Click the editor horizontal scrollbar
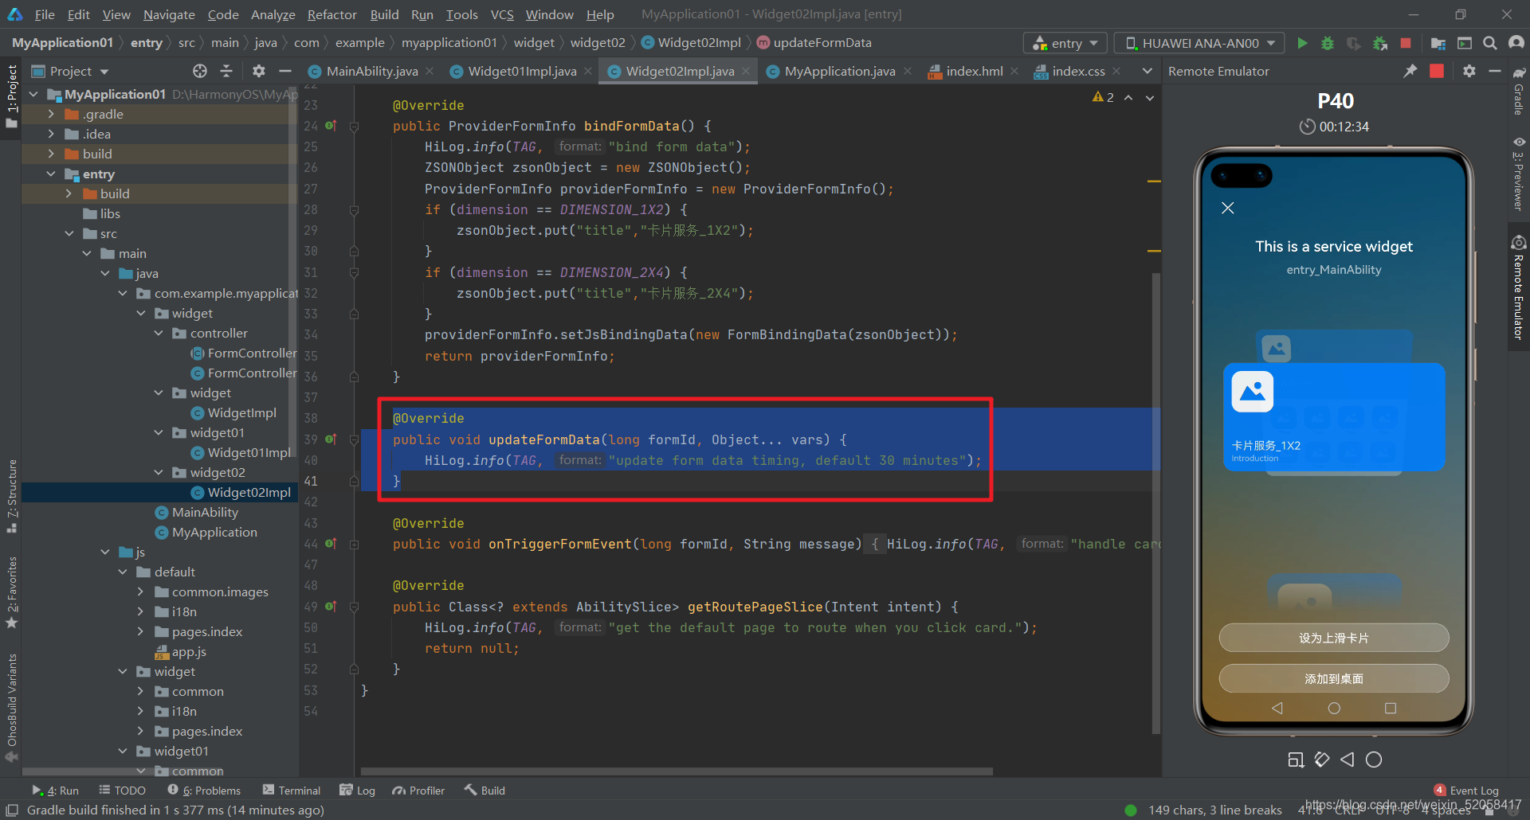The width and height of the screenshot is (1530, 820). tap(677, 771)
